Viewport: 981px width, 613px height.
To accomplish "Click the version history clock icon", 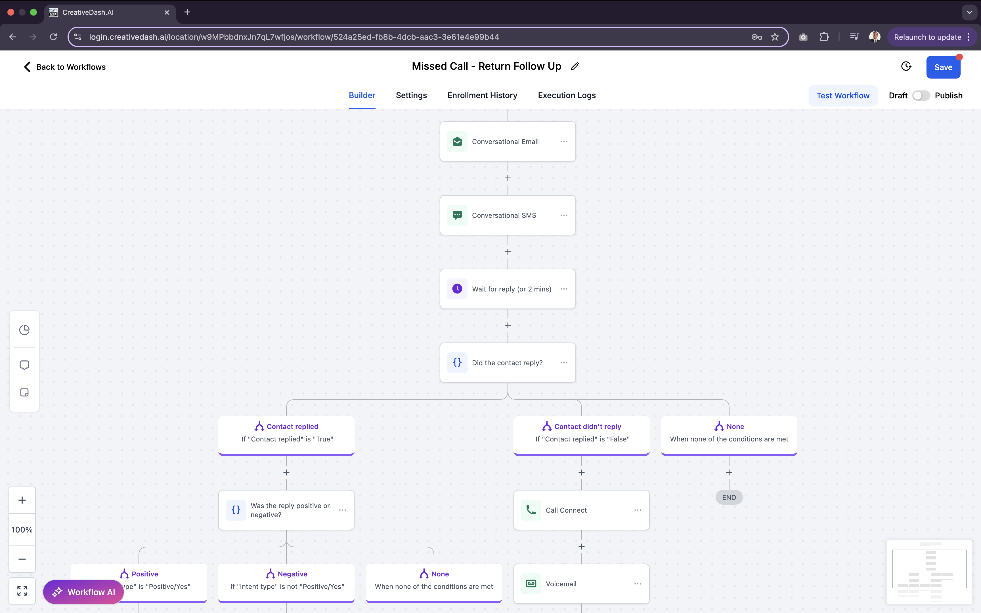I will [x=906, y=67].
